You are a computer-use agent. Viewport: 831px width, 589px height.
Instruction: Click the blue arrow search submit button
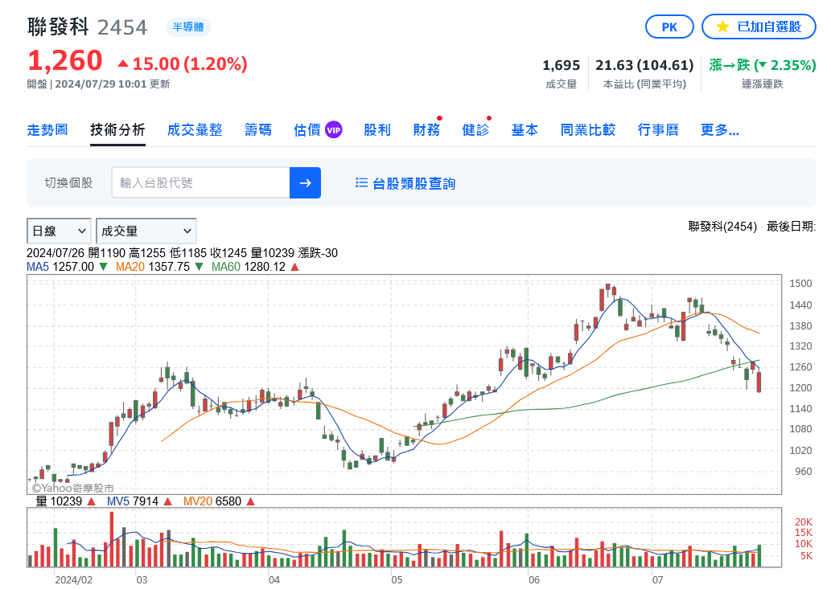click(305, 183)
